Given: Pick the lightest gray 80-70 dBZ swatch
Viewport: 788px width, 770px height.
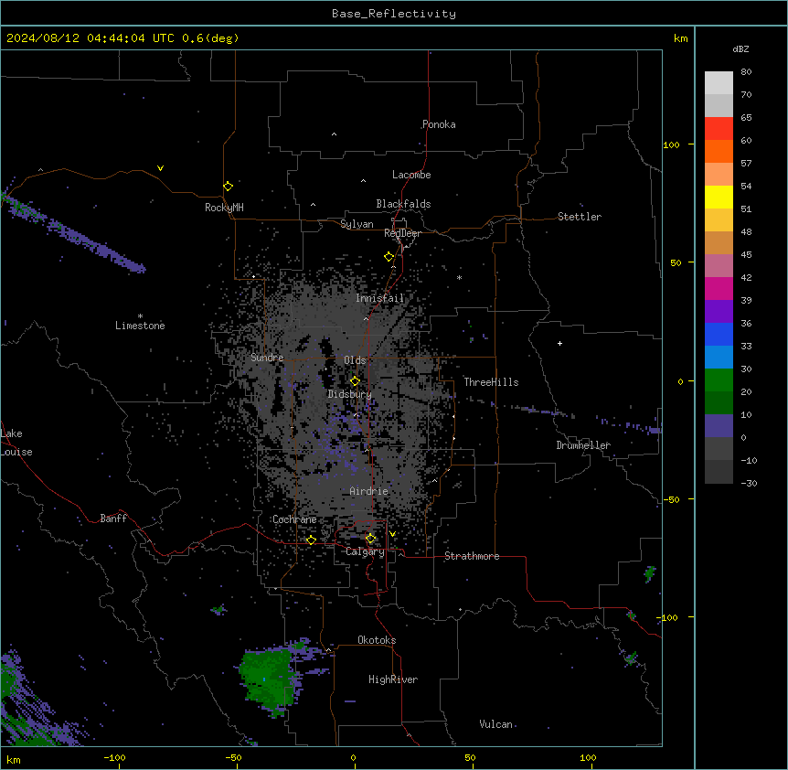Looking at the screenshot, I should [719, 83].
